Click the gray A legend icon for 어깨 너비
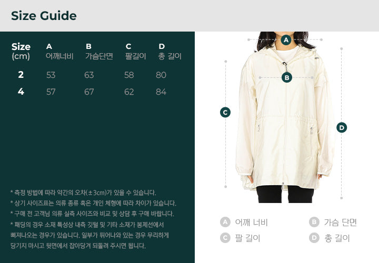Image resolution: width=379 pixels, height=263 pixels. click(225, 222)
